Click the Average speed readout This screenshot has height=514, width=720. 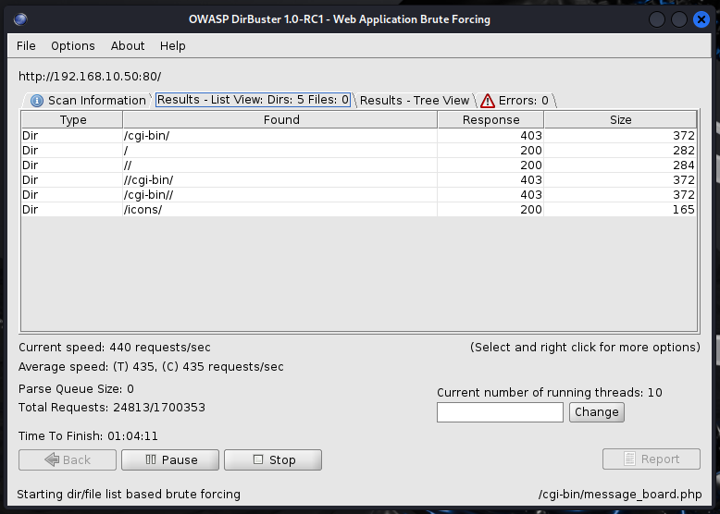[151, 367]
